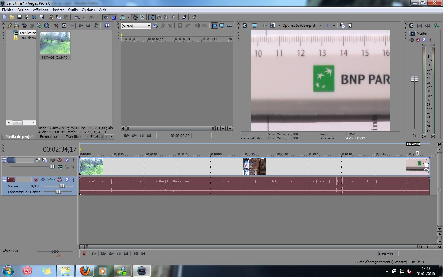Open the Affichage menu
443x277 pixels.
41,10
